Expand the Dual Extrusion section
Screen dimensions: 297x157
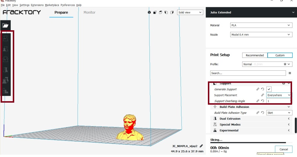pos(251,119)
